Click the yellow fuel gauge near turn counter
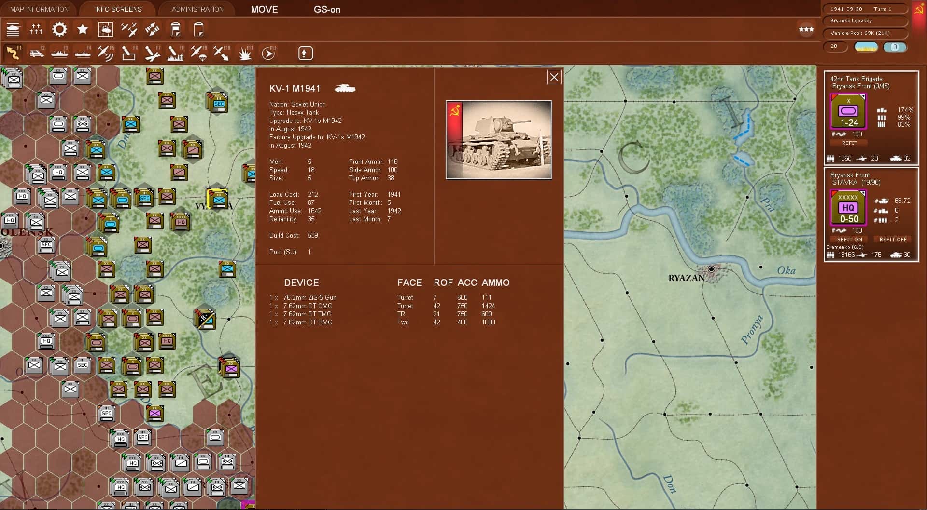Viewport: 927px width, 510px height. click(x=866, y=47)
